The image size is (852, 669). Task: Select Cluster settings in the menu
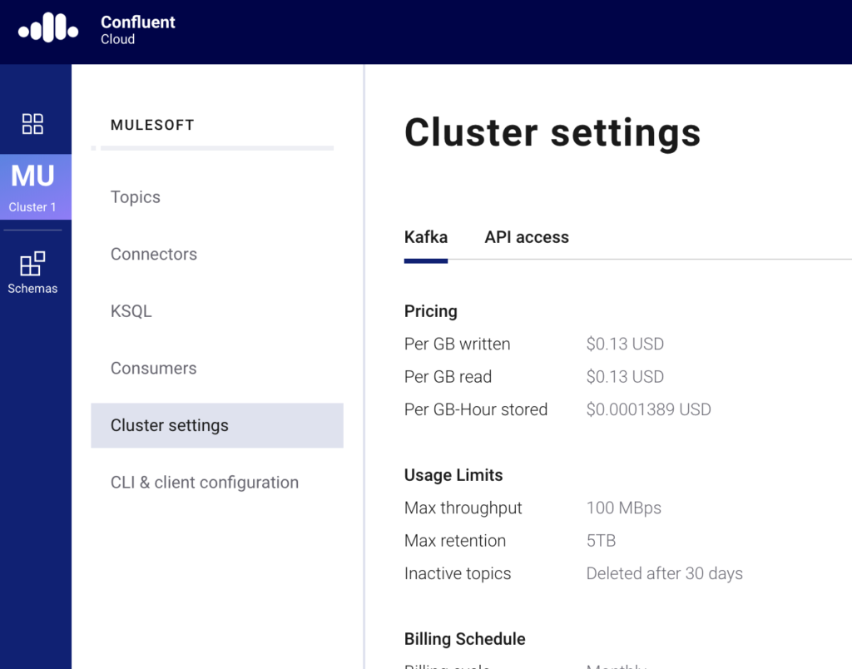click(170, 425)
